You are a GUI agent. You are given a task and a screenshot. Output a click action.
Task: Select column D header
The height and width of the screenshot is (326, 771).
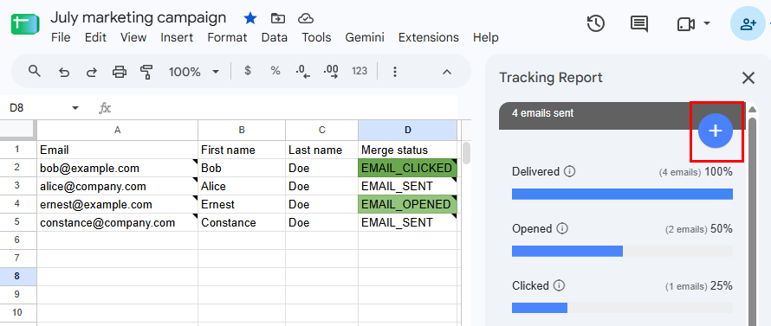point(408,130)
